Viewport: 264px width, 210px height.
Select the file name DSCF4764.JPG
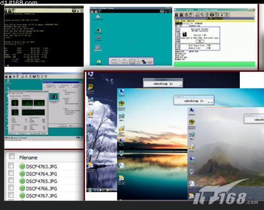pyautogui.click(x=42, y=174)
